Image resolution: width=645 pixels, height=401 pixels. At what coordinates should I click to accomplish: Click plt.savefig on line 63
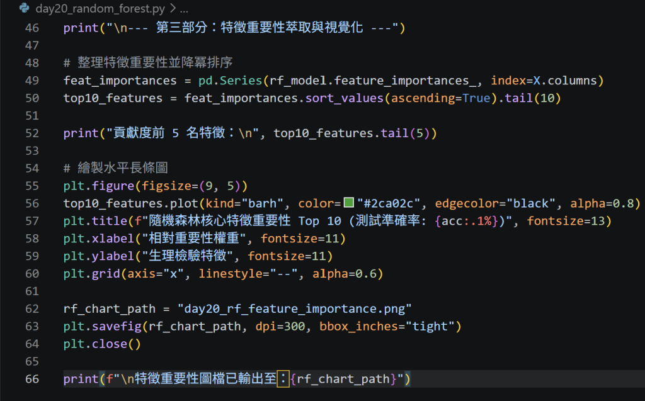[103, 327]
